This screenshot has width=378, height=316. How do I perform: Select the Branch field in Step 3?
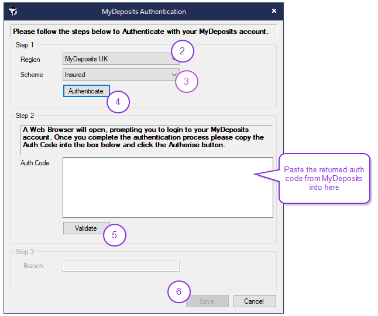tap(121, 266)
